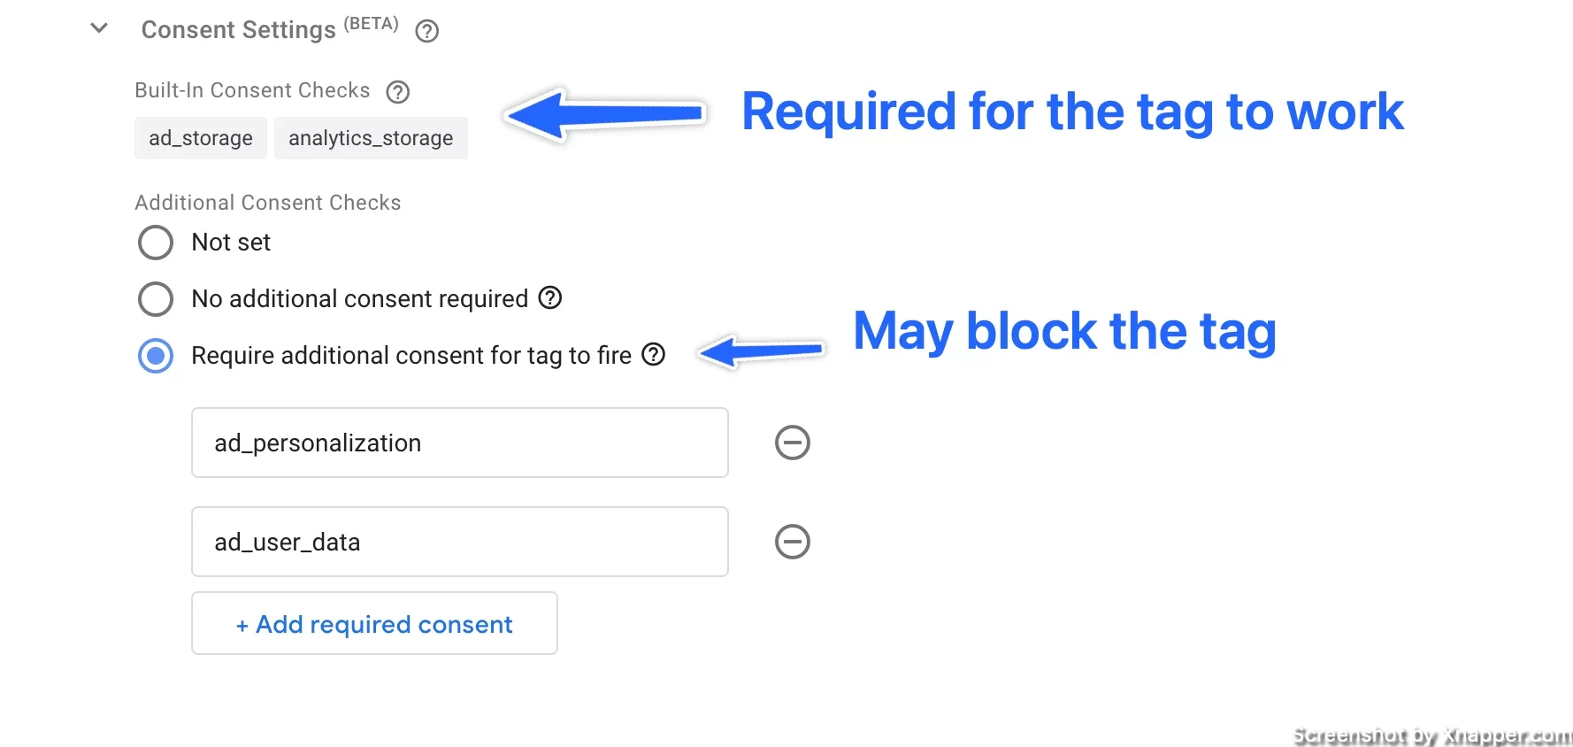The height and width of the screenshot is (747, 1573).
Task: Focus the ad_user_data consent field
Action: coord(460,542)
